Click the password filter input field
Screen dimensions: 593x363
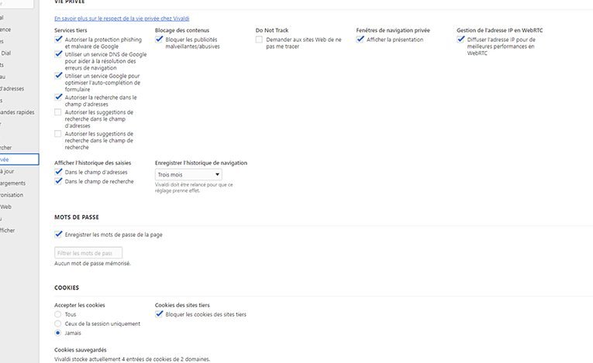88,253
